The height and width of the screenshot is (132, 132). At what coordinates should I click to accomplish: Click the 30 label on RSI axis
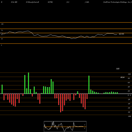click(x=2, y=39)
